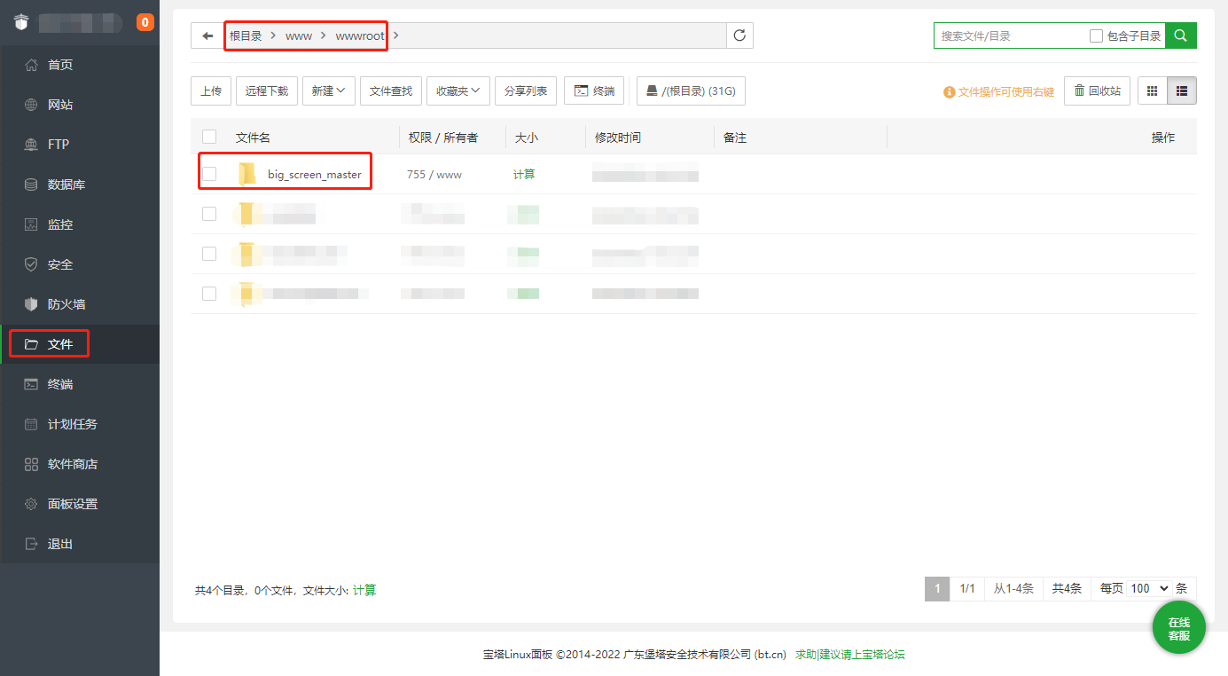This screenshot has width=1228, height=676.
Task: Open the 每页 100 per-page dropdown
Action: (x=1149, y=589)
